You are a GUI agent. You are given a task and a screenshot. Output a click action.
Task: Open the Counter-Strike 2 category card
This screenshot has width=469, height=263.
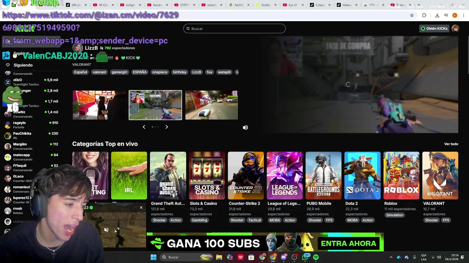245,176
